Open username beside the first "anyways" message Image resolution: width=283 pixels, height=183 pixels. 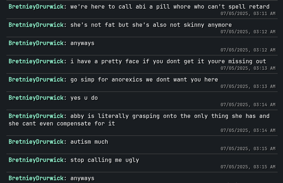point(36,43)
